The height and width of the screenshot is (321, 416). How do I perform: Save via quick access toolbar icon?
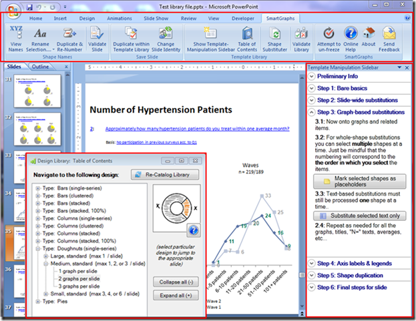[x=29, y=7]
